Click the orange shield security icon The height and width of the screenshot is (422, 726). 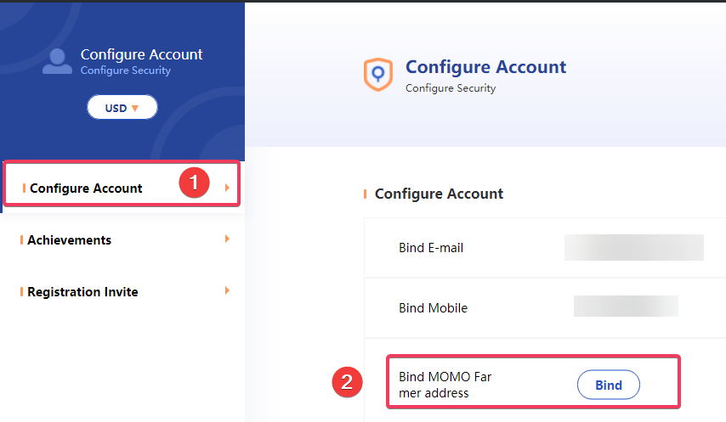[x=378, y=74]
